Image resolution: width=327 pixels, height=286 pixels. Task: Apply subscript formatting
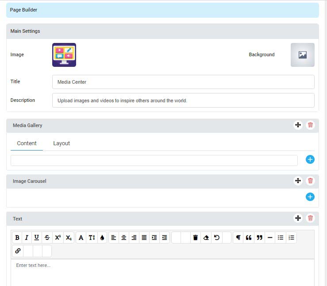[69, 237]
